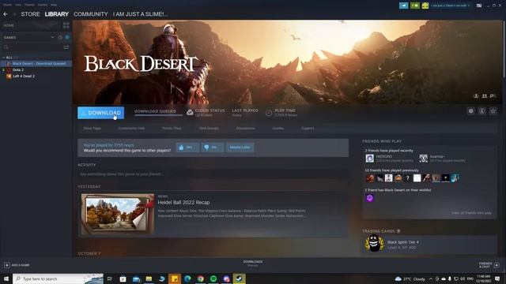
Task: Open the account name dropdown
Action: tap(450, 6)
